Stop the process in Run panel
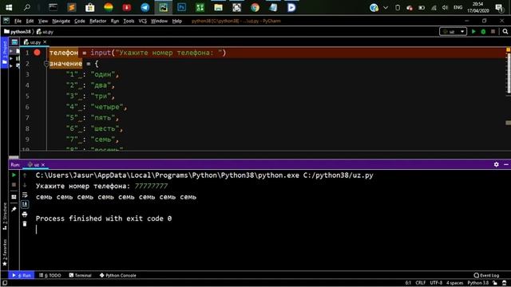This screenshot has height=287, width=511. pos(14,185)
